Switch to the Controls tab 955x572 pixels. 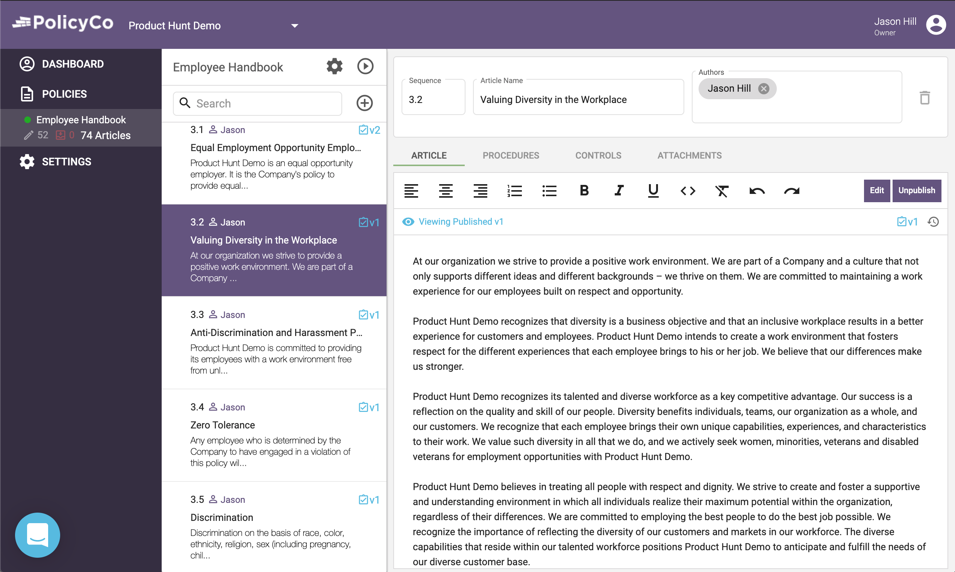point(598,155)
